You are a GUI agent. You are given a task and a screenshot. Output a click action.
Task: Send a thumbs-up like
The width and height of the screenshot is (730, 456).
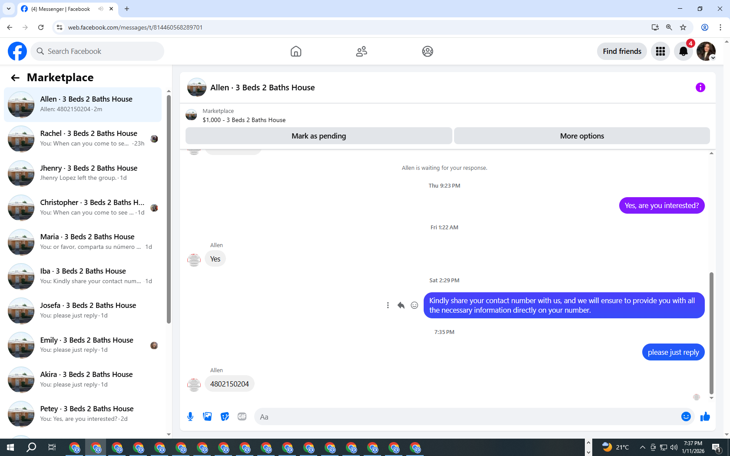[705, 417]
